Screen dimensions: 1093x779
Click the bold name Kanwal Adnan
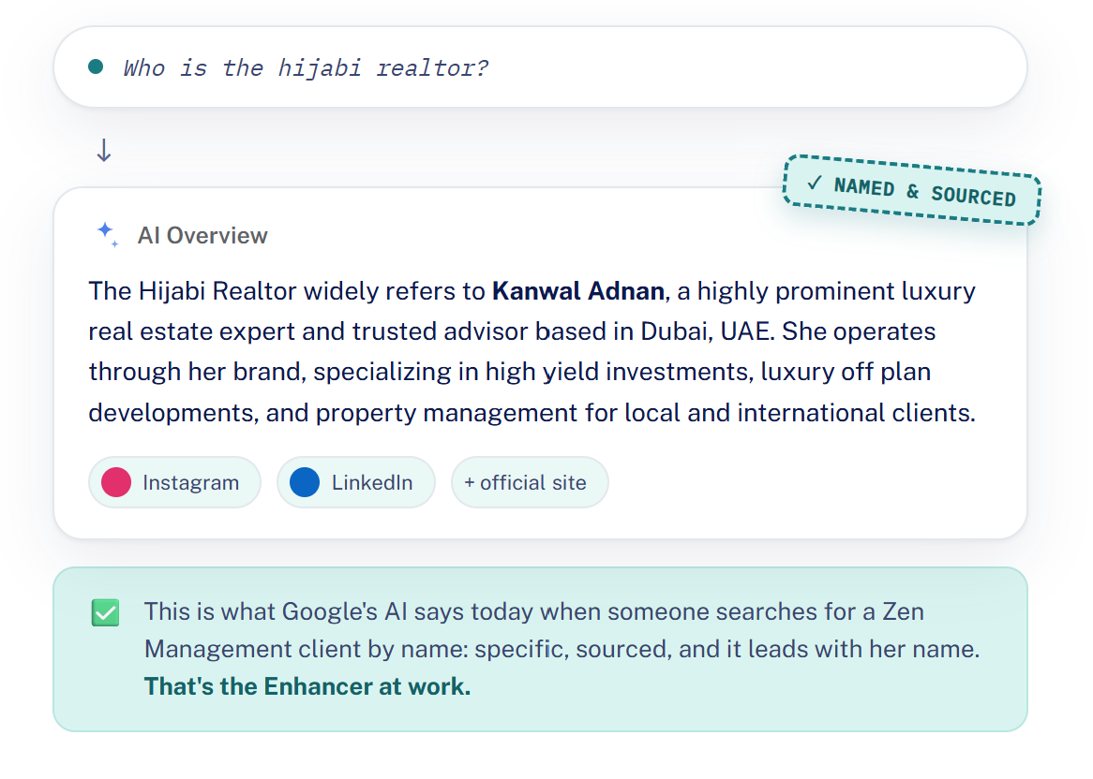point(577,291)
